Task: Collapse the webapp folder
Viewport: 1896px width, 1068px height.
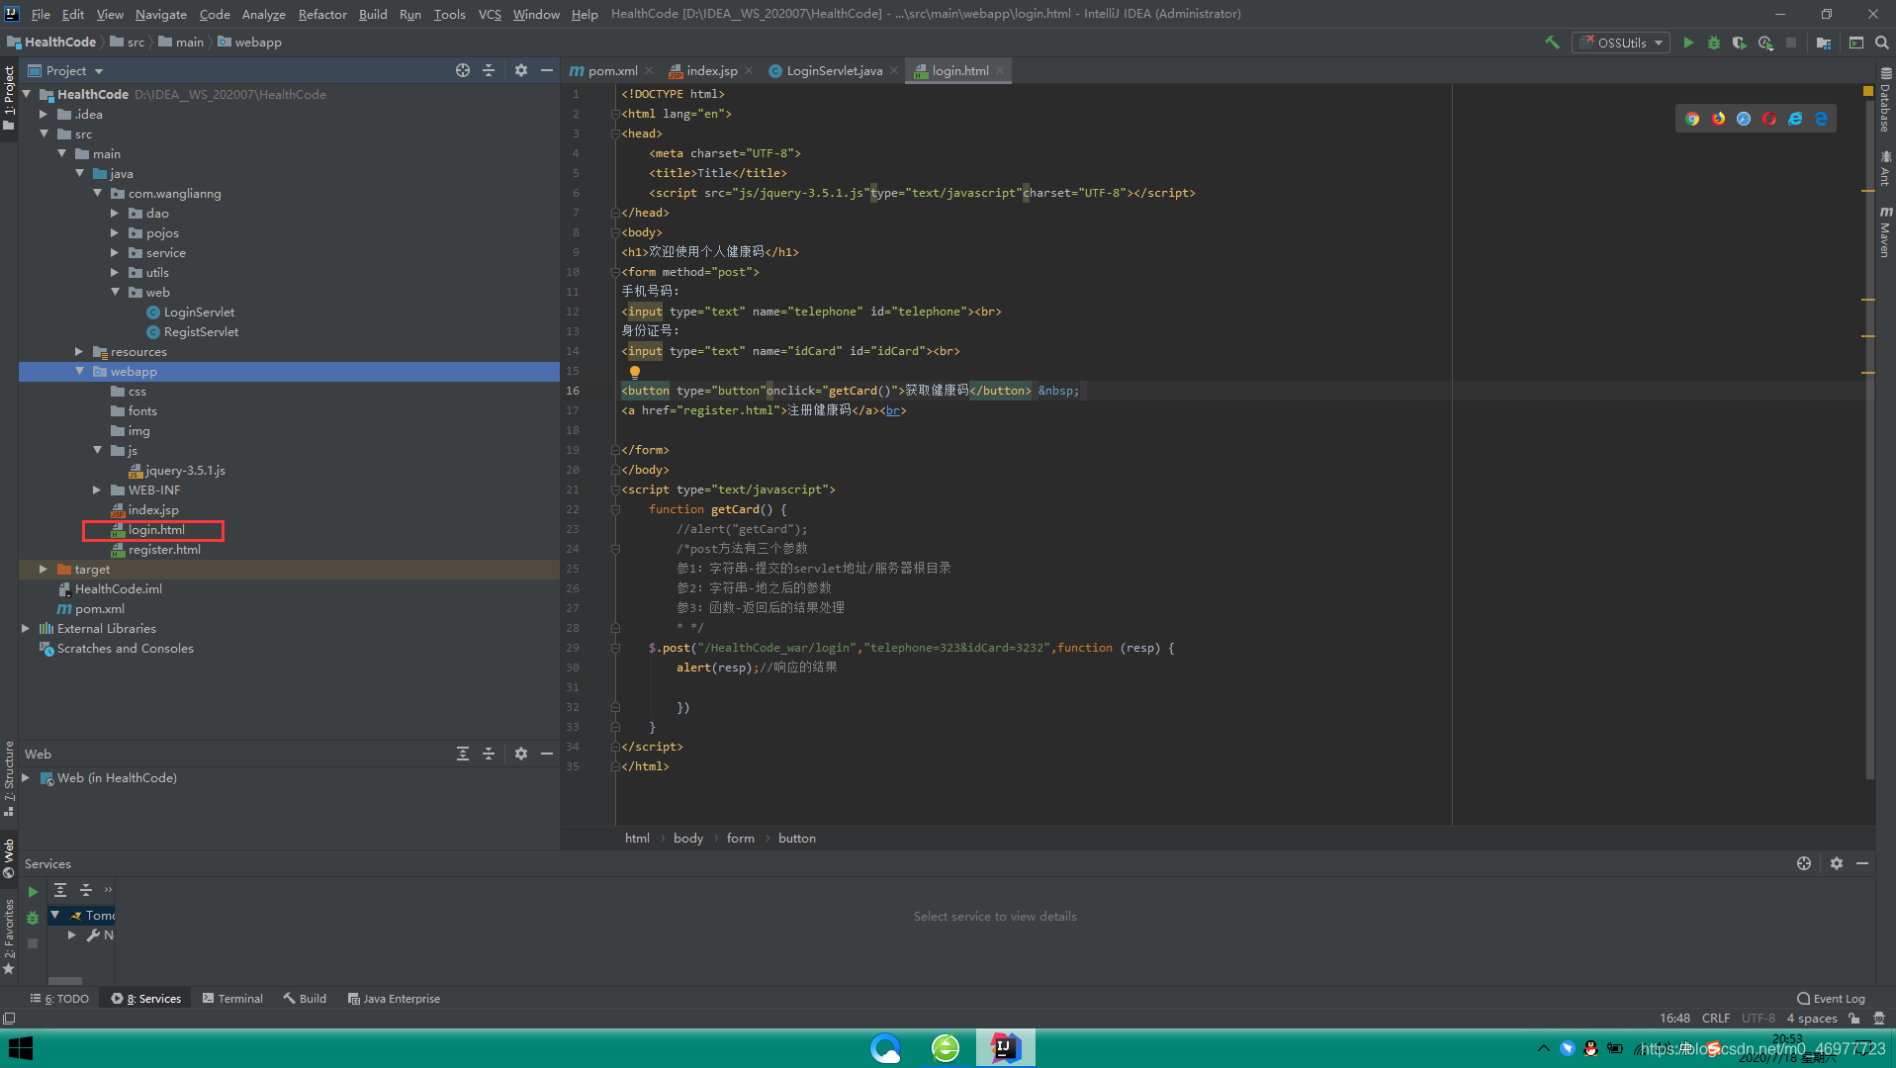Action: [x=79, y=372]
